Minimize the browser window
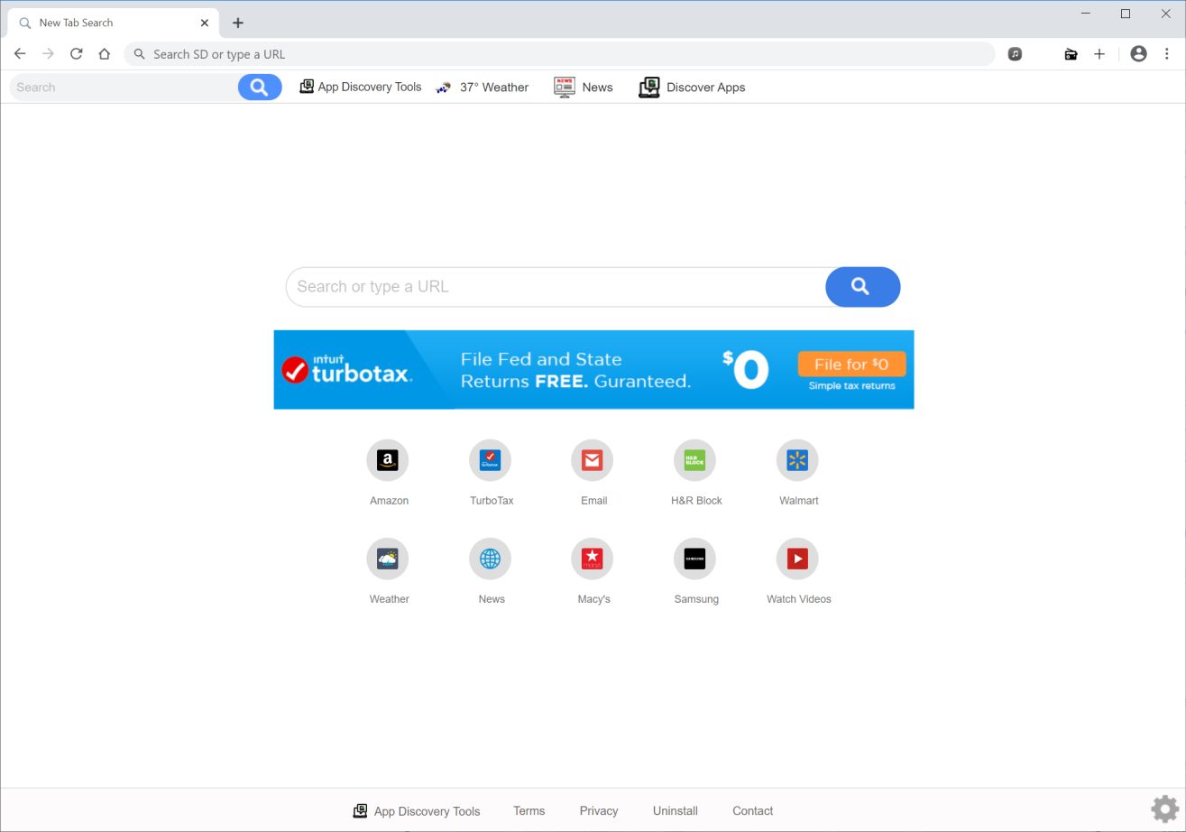Screen dimensions: 1186x832 [x=1086, y=14]
